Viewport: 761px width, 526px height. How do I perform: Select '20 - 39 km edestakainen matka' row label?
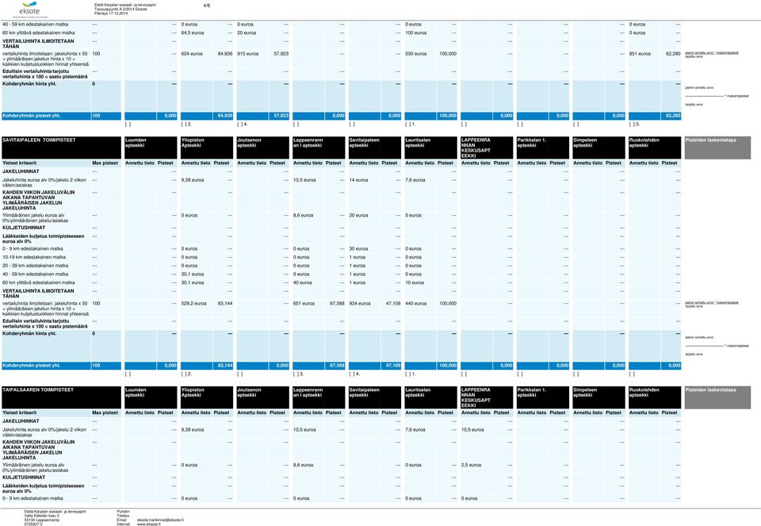[x=36, y=265]
